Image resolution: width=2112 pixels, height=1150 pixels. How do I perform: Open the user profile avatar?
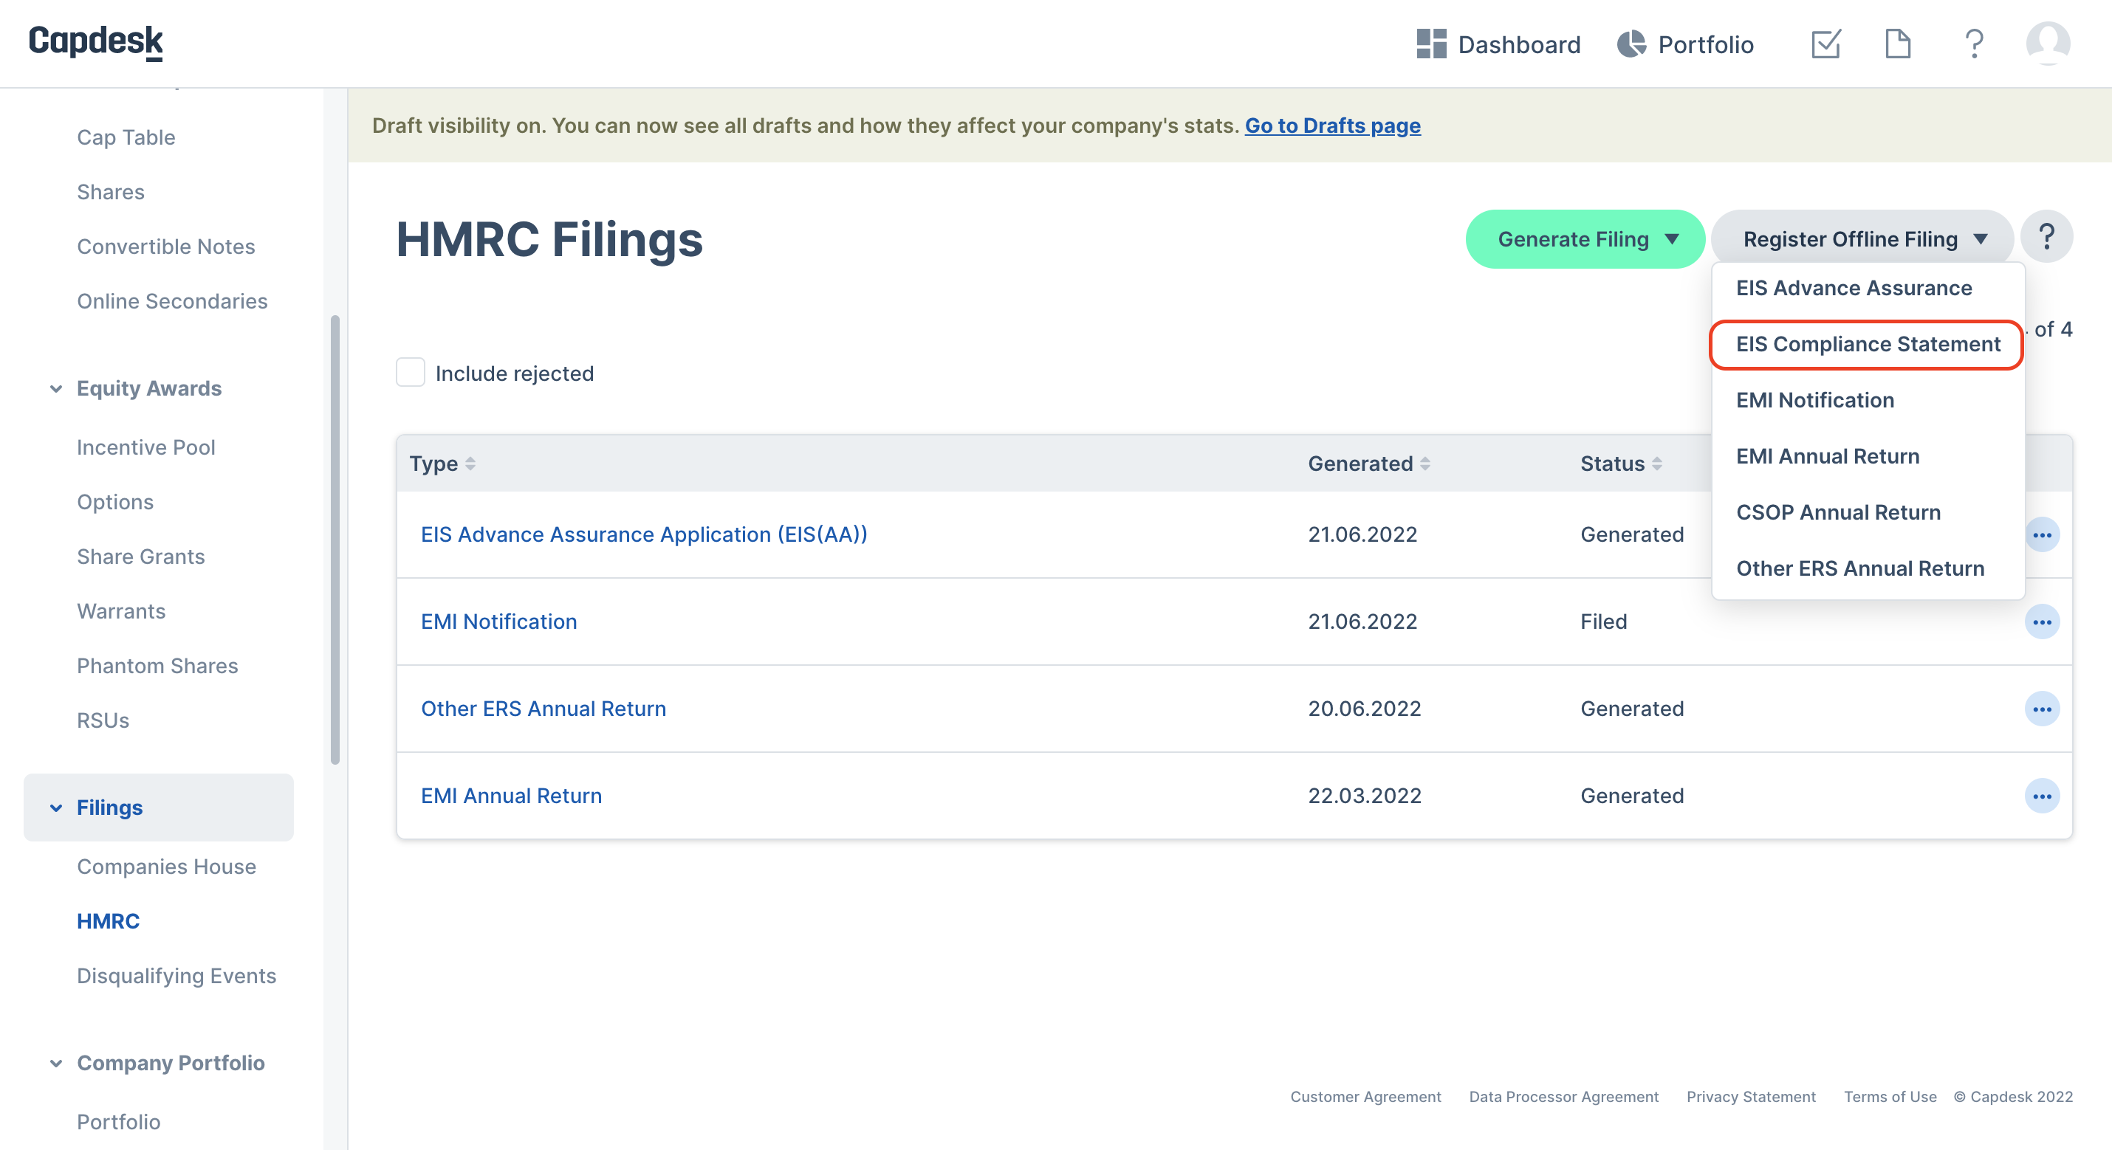point(2047,44)
